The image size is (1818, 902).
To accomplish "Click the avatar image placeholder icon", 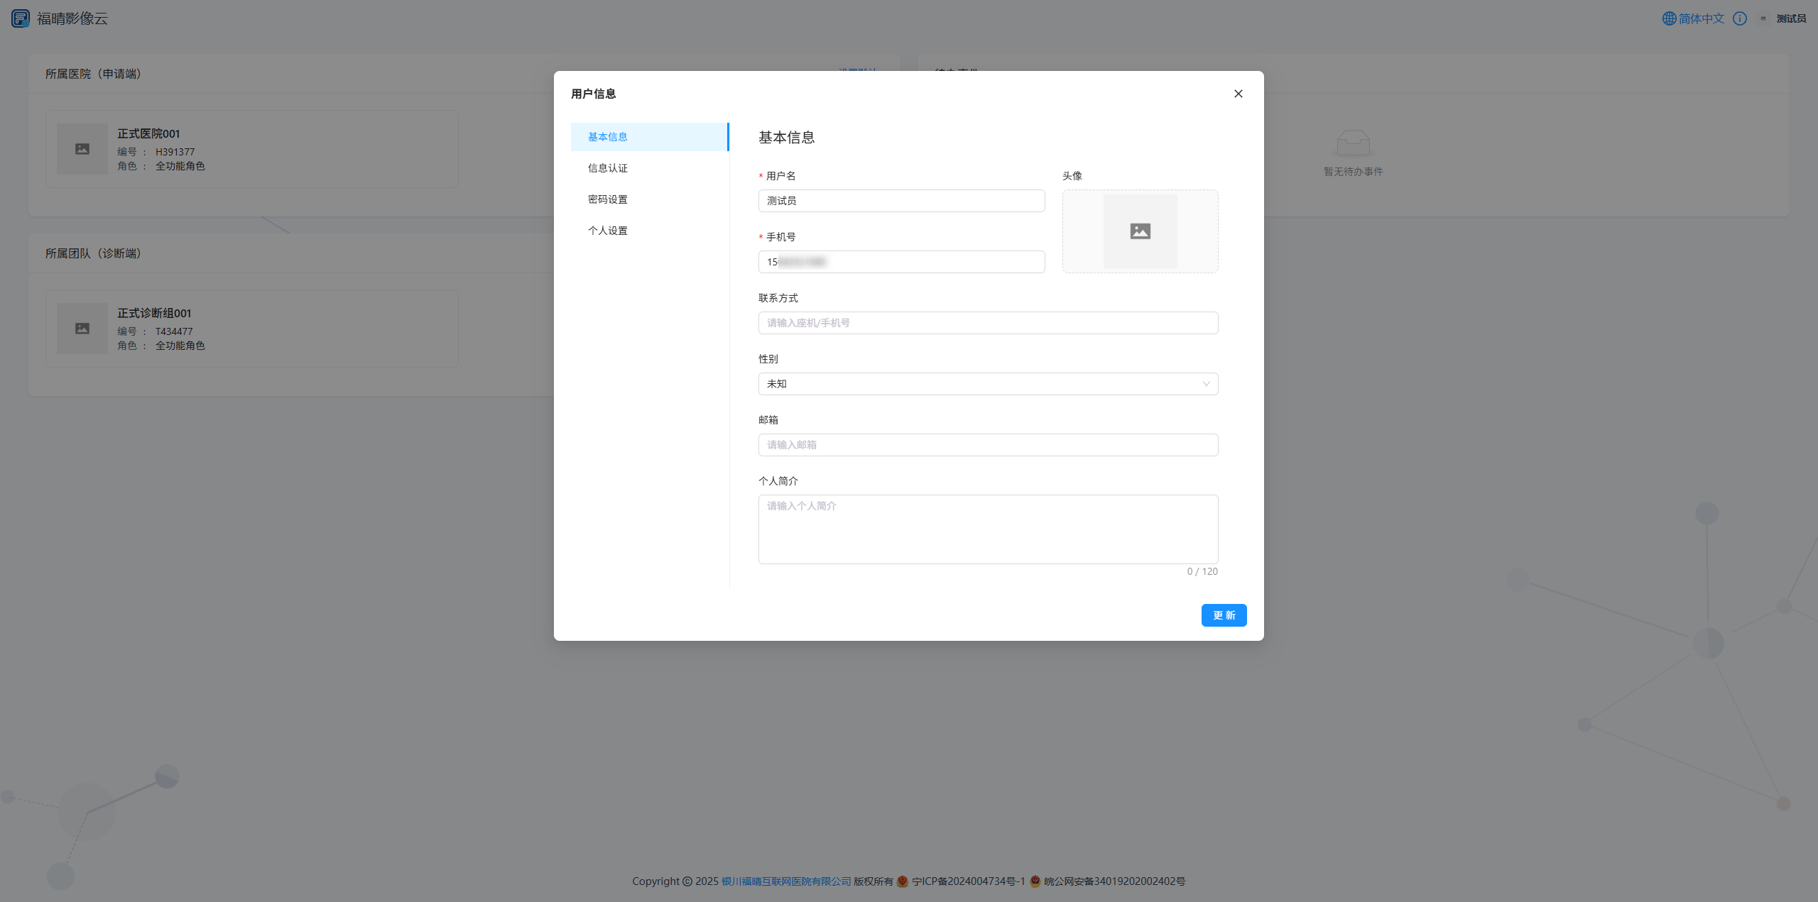I will pos(1140,231).
